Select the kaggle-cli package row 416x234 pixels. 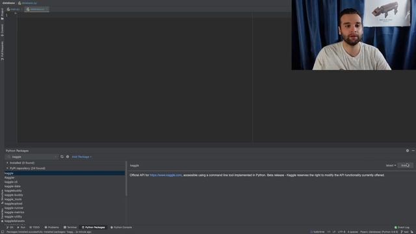64,182
